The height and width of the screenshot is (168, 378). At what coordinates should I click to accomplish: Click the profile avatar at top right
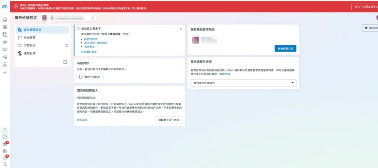tap(377, 17)
